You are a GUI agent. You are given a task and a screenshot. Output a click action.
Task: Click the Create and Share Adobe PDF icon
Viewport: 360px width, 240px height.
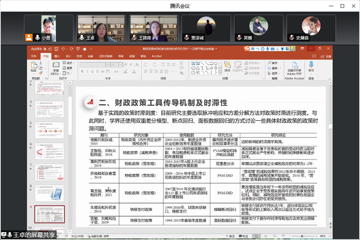294,65
